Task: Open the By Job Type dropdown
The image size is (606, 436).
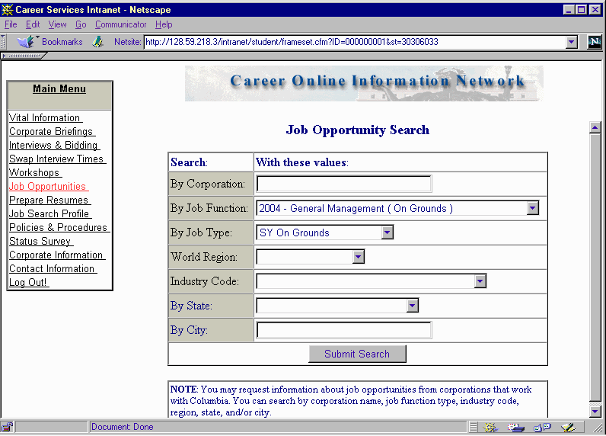Action: 387,232
